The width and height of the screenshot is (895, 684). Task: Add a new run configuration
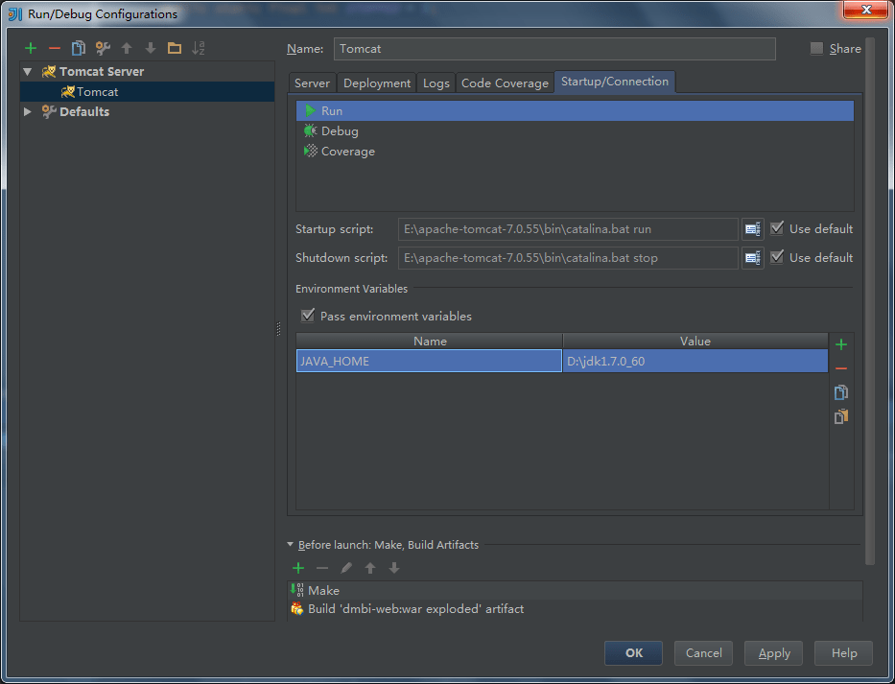[x=30, y=48]
